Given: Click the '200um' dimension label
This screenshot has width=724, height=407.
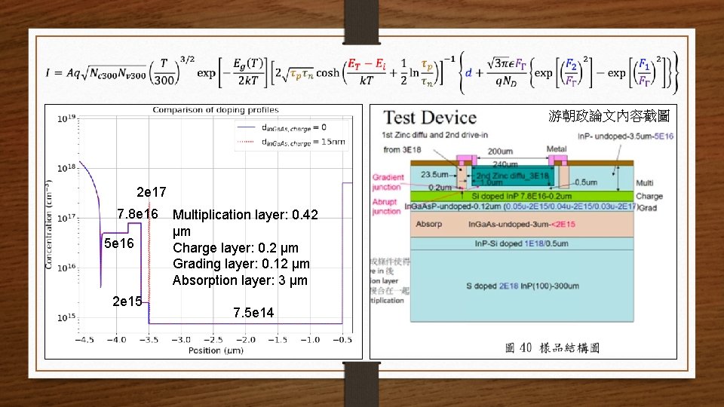Looking at the screenshot, I should point(500,151).
